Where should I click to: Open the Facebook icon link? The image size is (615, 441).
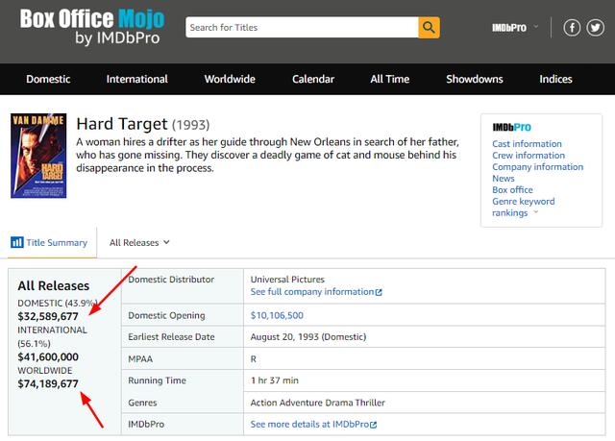572,28
